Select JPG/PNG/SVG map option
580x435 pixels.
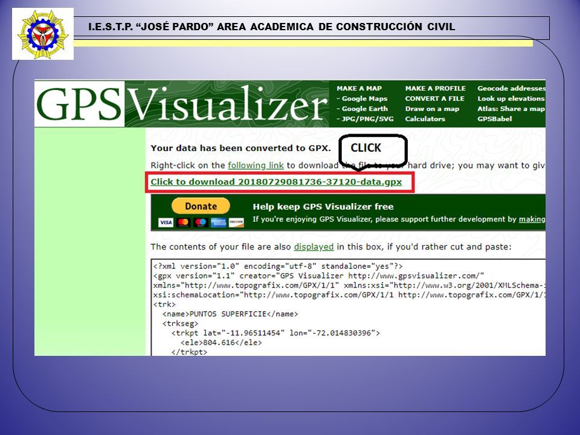367,119
